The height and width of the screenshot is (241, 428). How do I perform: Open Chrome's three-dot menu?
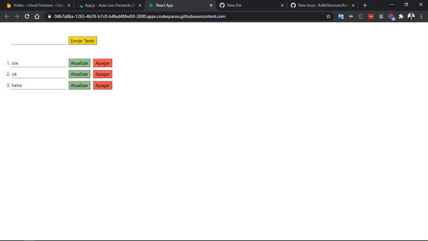421,16
